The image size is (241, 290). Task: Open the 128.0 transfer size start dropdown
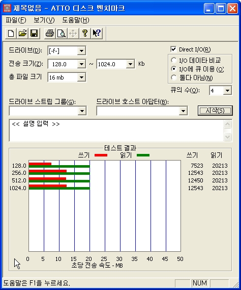tap(81, 64)
